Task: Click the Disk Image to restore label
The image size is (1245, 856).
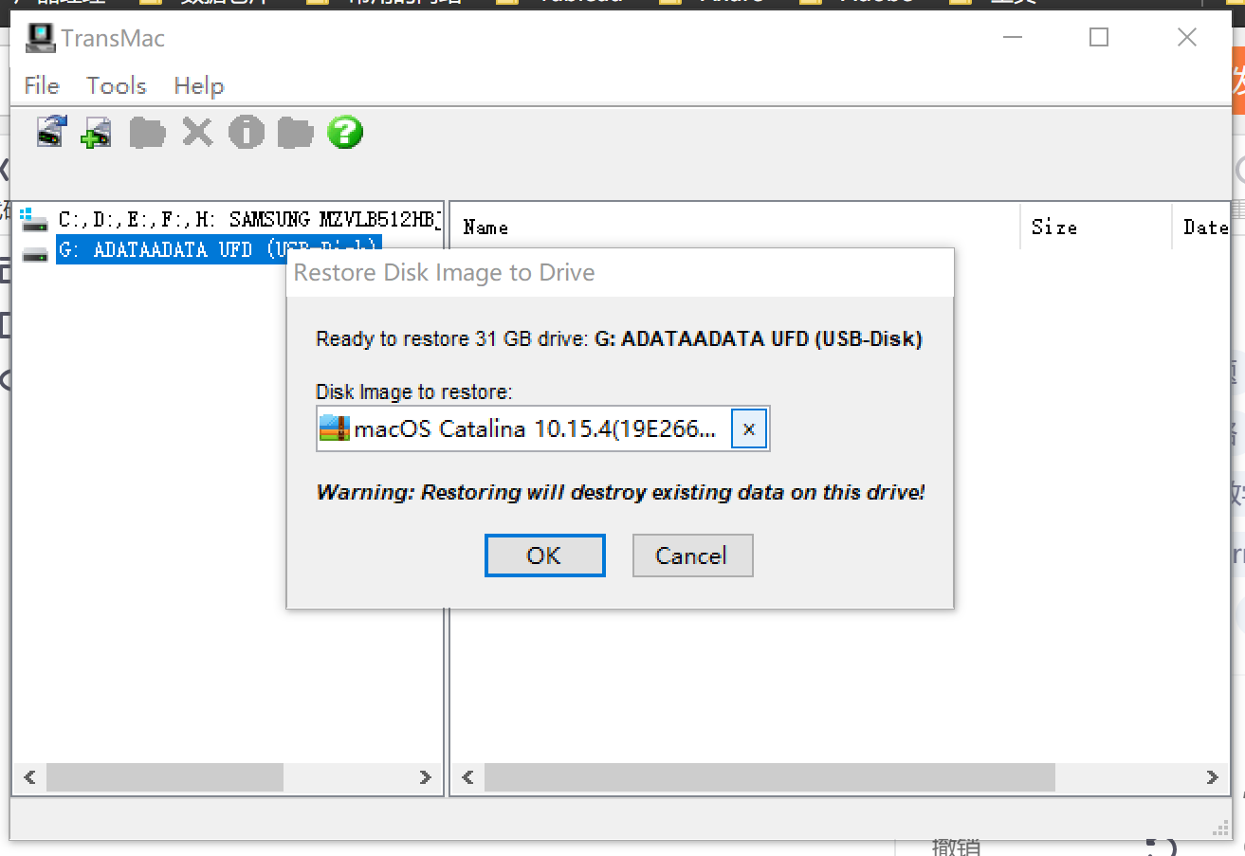Action: pos(414,392)
